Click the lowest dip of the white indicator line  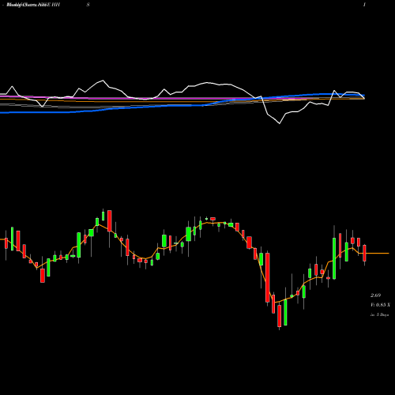click(x=280, y=123)
